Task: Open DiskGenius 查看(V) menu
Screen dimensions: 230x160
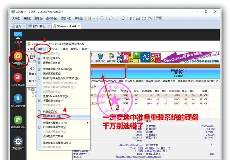Action: point(75,49)
